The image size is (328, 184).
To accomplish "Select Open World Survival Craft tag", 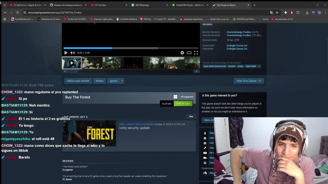I will click(215, 66).
